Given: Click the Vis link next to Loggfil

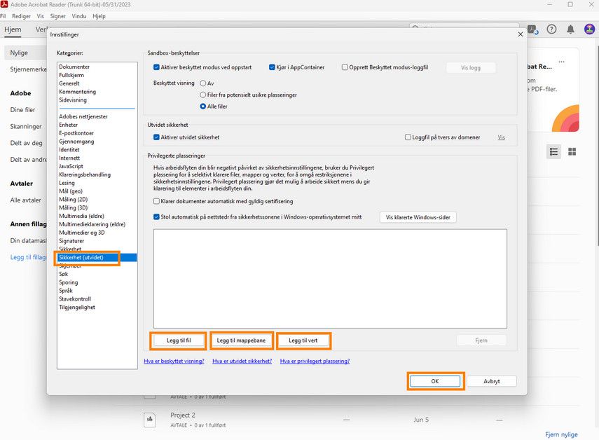Looking at the screenshot, I should click(501, 137).
